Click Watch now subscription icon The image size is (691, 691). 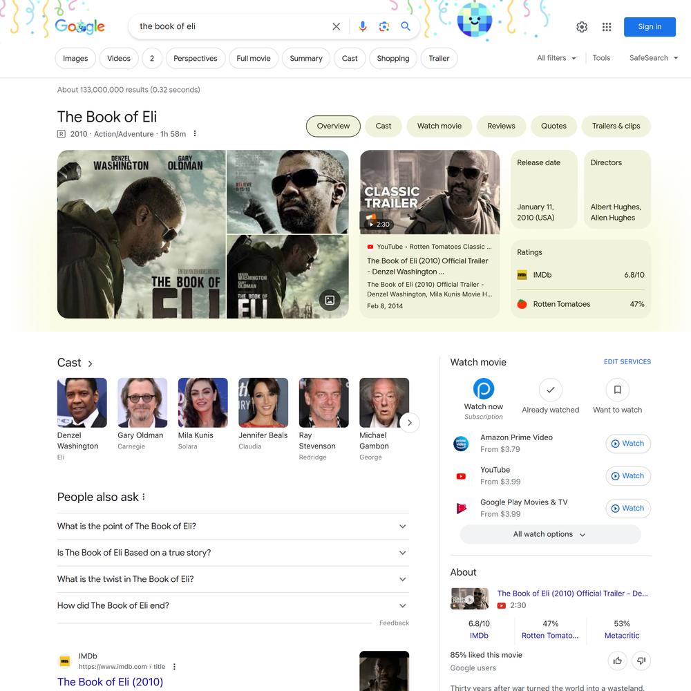[484, 388]
